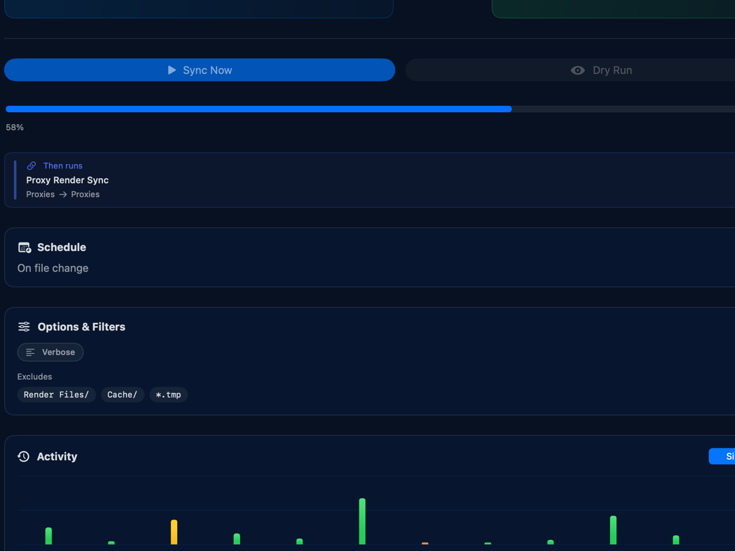Click the lines icon inside the Verbose chip

point(30,352)
